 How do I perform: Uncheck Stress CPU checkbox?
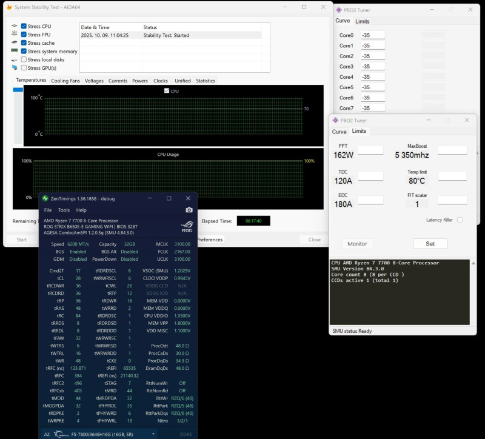(24, 26)
